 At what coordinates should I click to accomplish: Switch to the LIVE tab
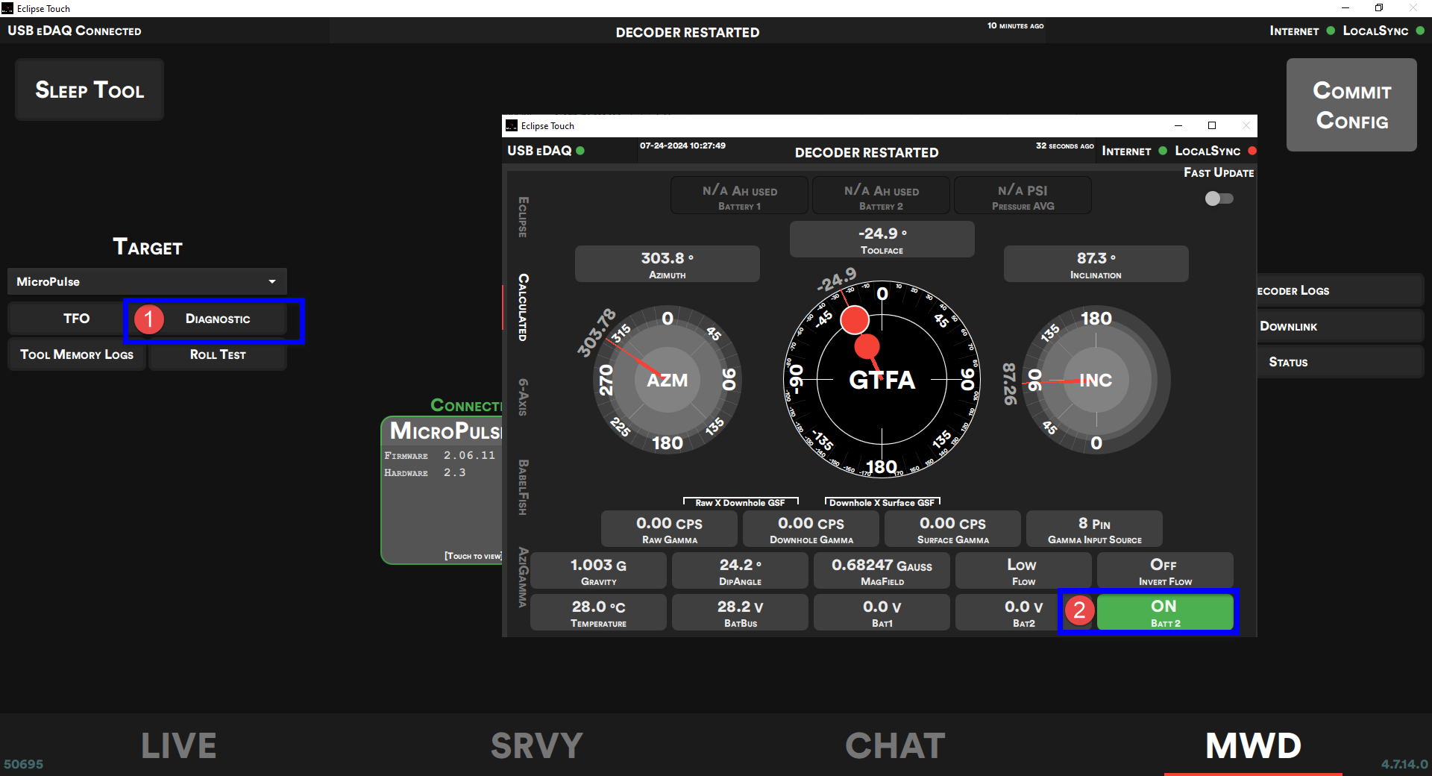click(x=179, y=745)
